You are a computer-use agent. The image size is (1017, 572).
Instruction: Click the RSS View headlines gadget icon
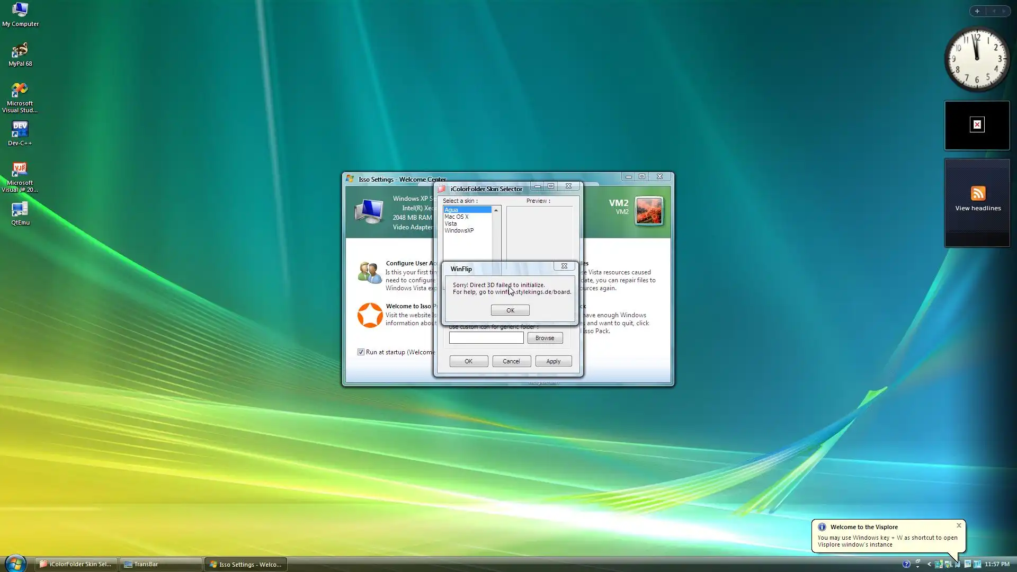(x=978, y=193)
